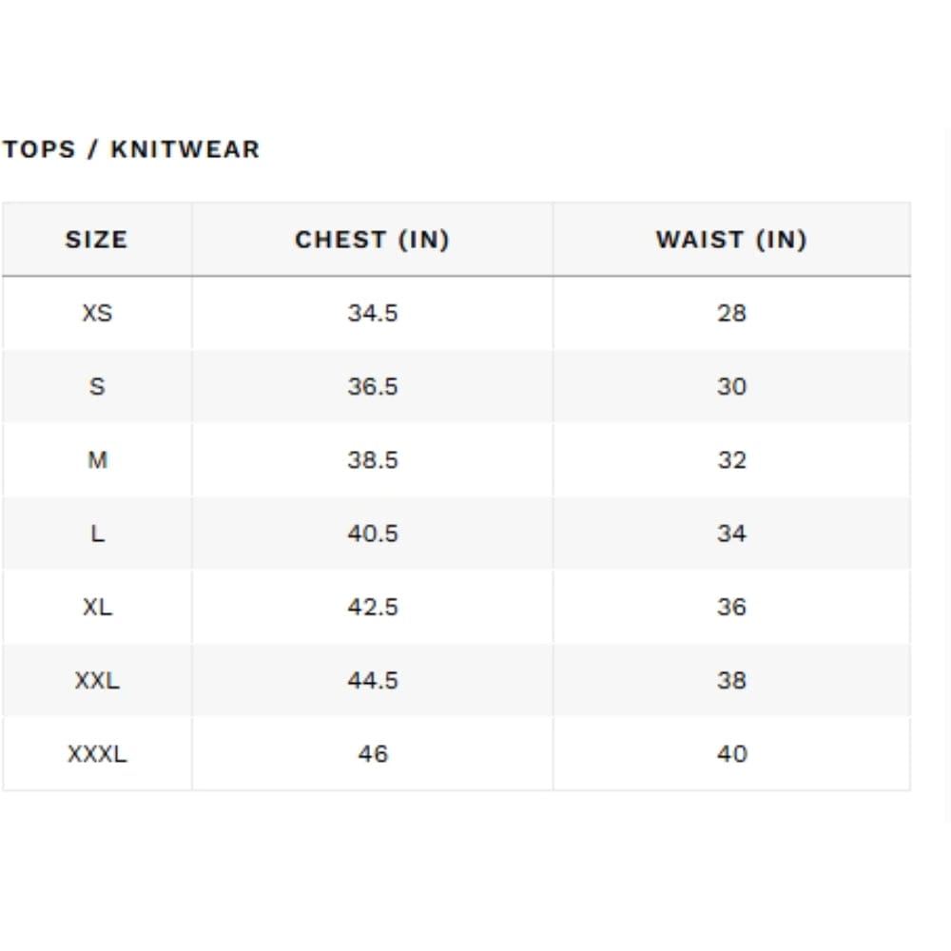Click the WAIST (IN) column header
Screen dimensions: 951x951
[x=731, y=240]
